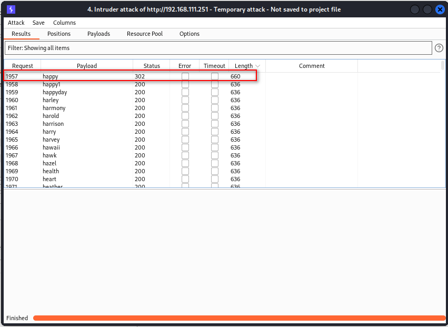Toggle Timeout checkbox for harley row
Screen dimensions: 448x327
coord(215,100)
